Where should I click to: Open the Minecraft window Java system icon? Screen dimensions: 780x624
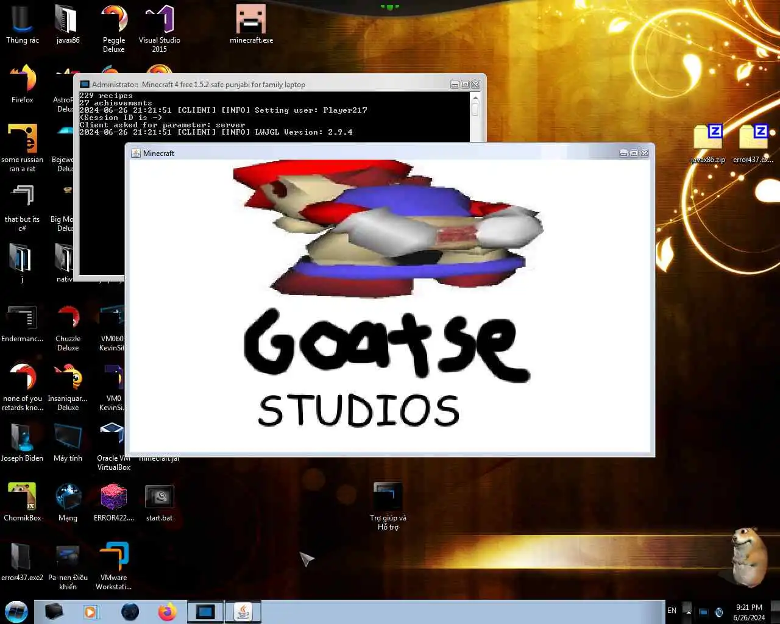[x=136, y=153]
